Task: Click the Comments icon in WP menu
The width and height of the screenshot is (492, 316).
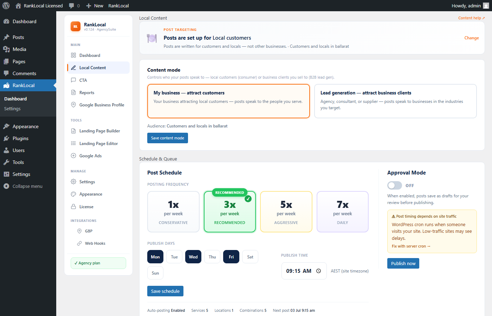Action: (6, 73)
